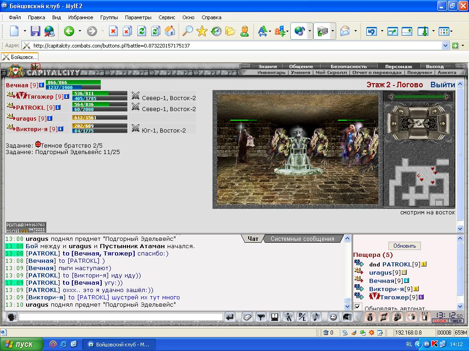The image size is (469, 351).
Task: Open the Сервис menu
Action: [x=167, y=17]
